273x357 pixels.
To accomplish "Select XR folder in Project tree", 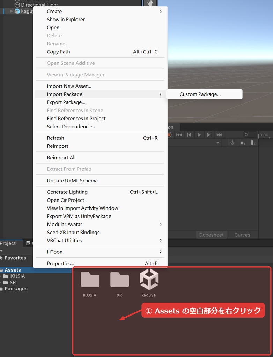I will 13,282.
